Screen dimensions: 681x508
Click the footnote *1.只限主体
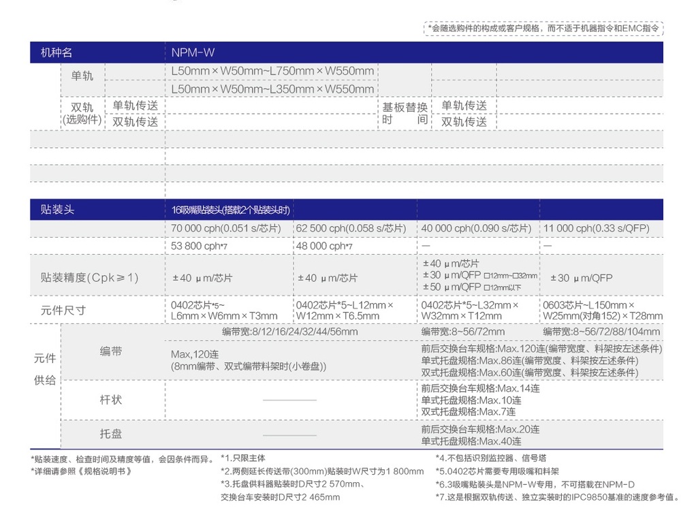point(242,458)
